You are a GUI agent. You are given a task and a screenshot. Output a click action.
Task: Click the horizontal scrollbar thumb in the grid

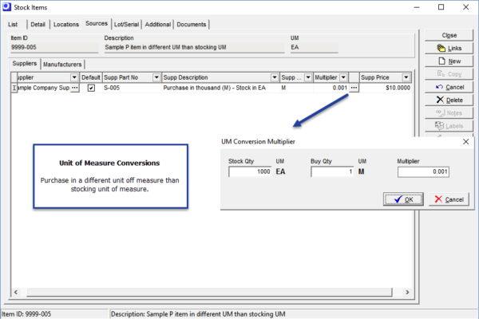209,292
